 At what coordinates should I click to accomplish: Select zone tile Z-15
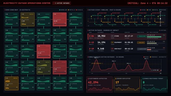[76, 51]
